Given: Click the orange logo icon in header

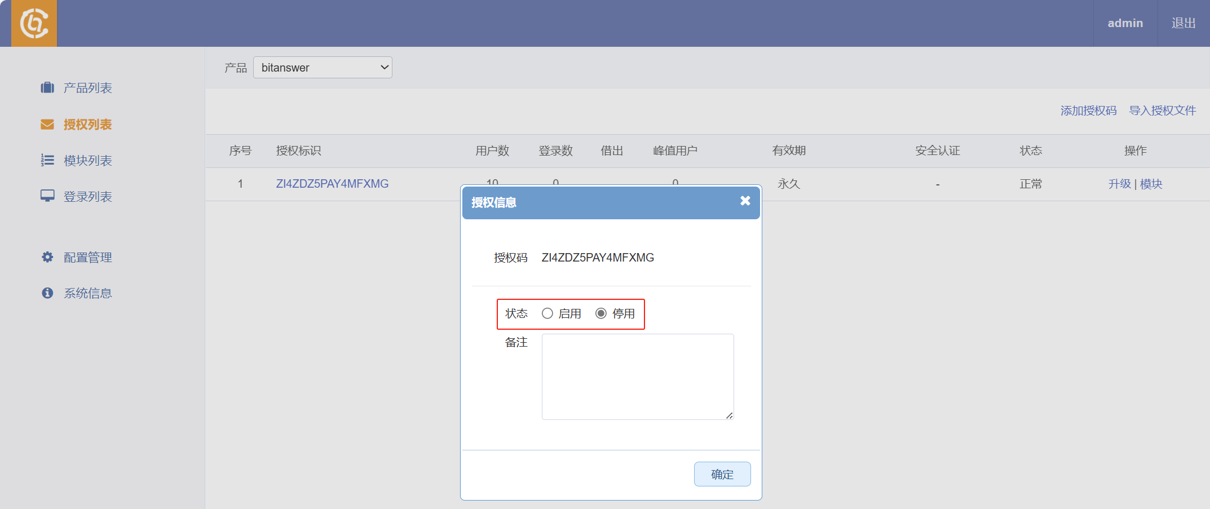Looking at the screenshot, I should pos(34,23).
